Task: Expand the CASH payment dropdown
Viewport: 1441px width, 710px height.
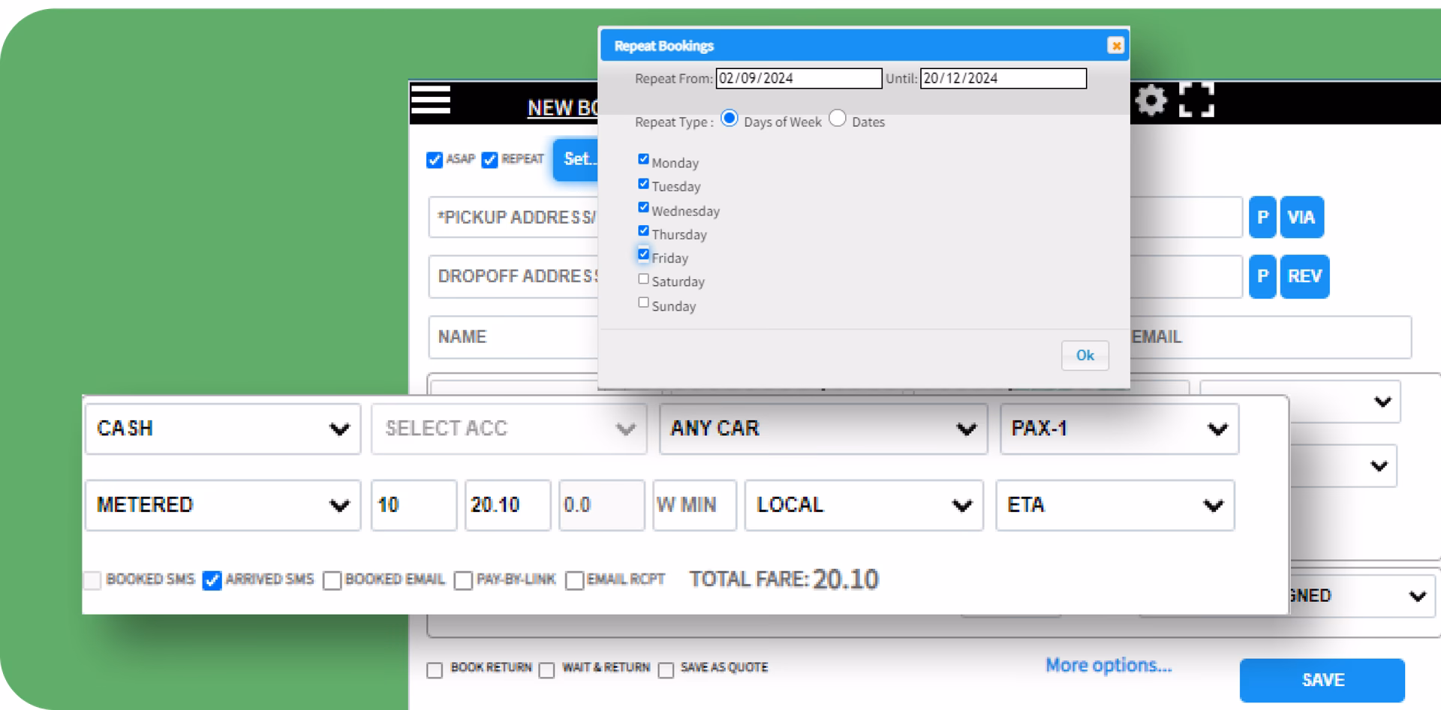Action: (x=223, y=429)
